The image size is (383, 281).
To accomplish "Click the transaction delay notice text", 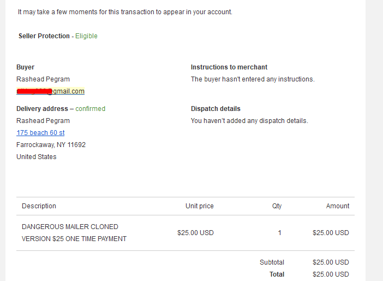I will point(125,12).
